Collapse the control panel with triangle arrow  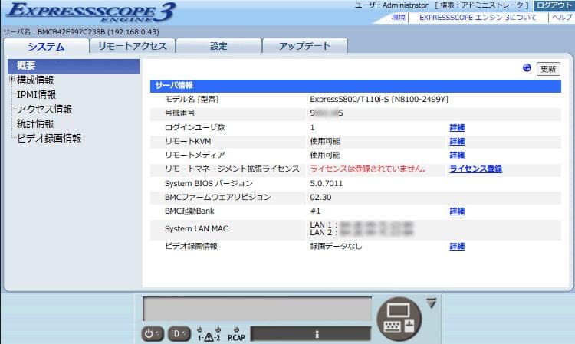pos(431,303)
